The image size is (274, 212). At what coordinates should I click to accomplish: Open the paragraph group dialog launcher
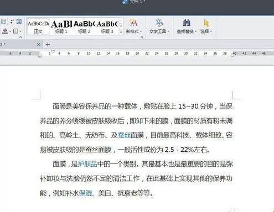click(20, 37)
